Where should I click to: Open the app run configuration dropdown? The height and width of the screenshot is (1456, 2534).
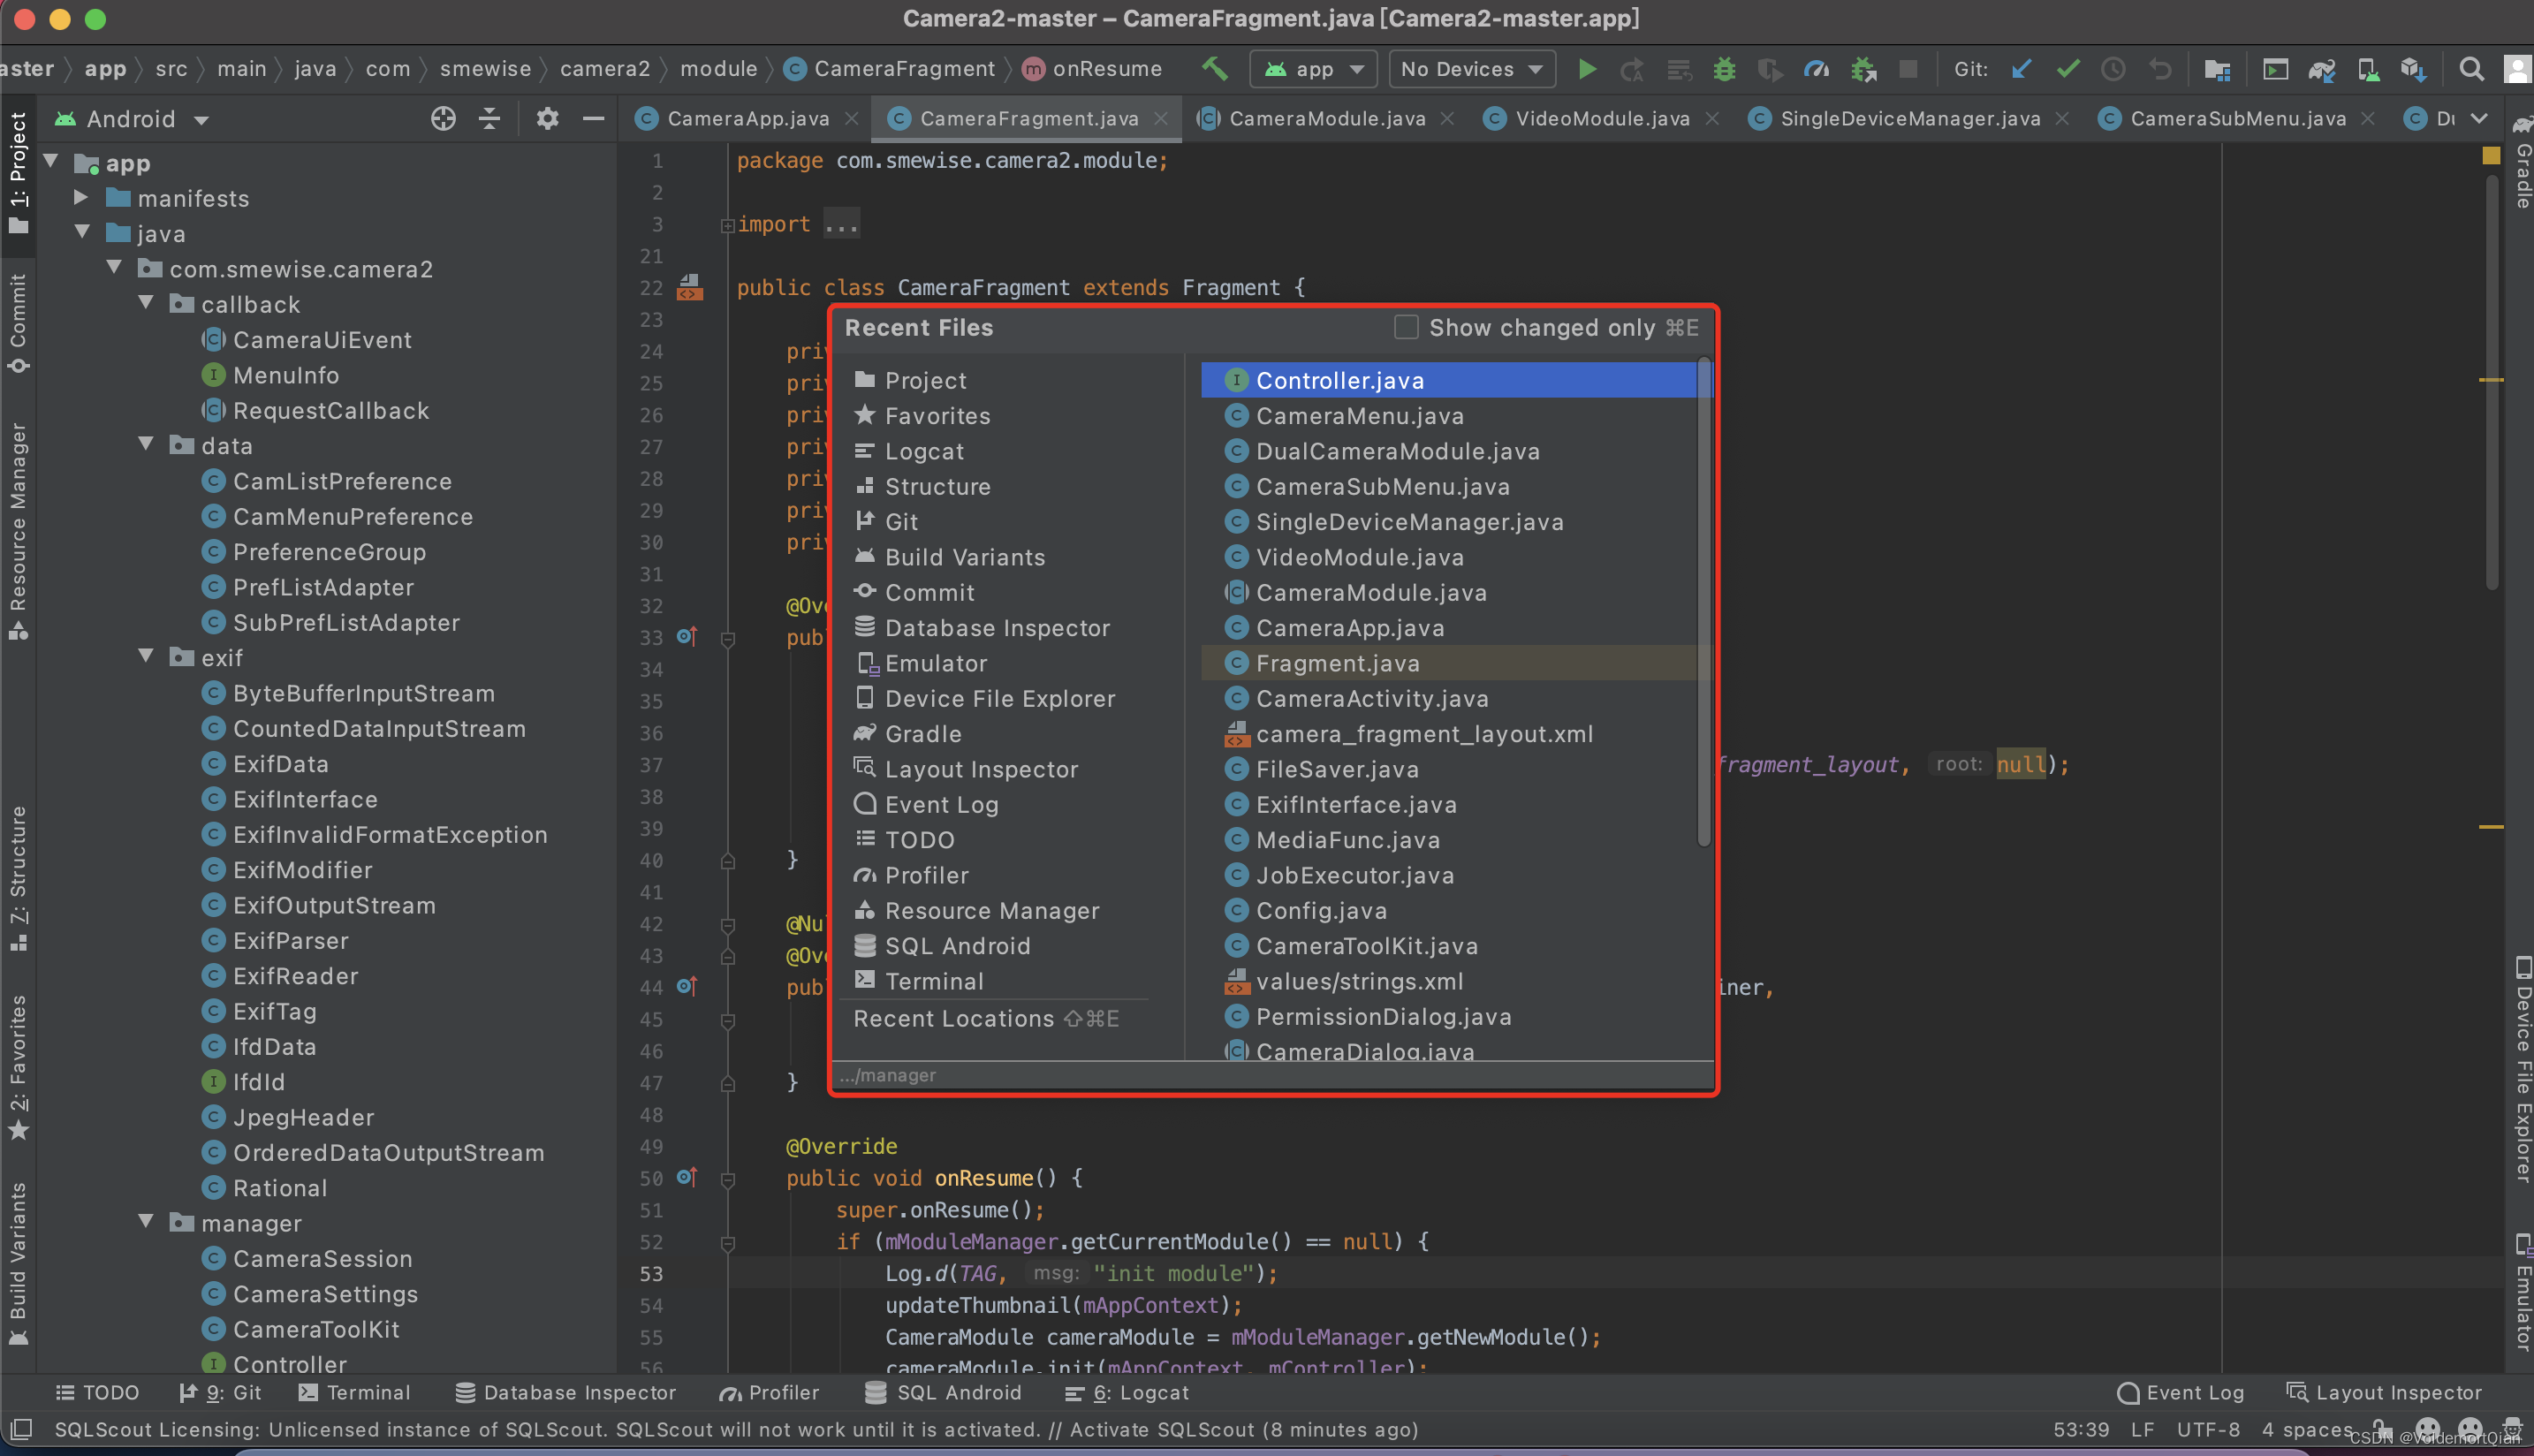tap(1312, 69)
